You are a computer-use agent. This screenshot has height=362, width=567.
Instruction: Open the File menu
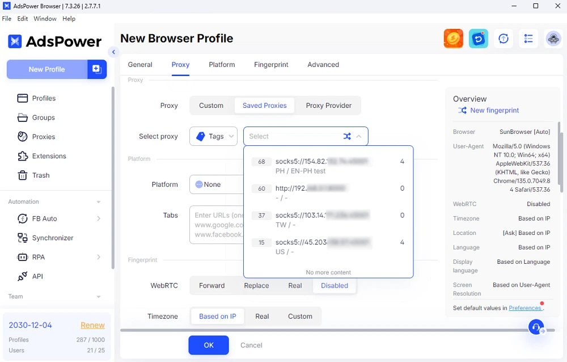pyautogui.click(x=6, y=19)
